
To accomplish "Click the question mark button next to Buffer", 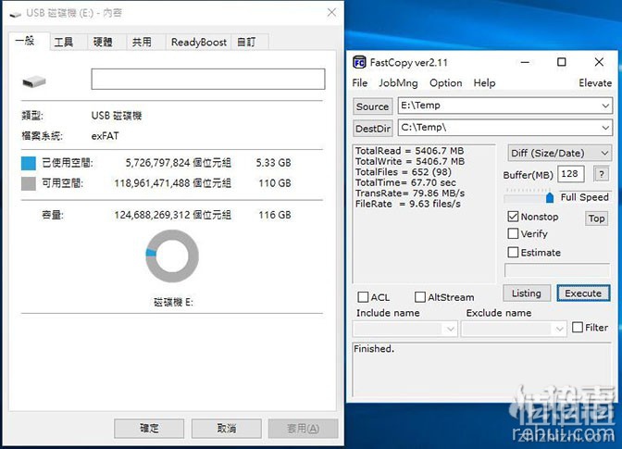I will click(x=602, y=174).
